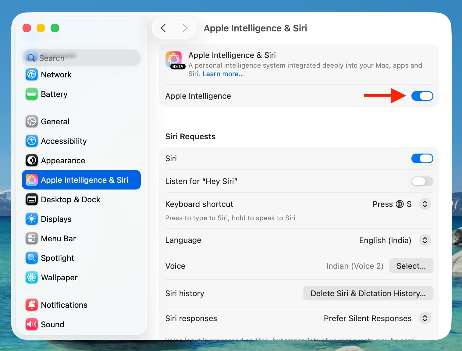The image size is (462, 351).
Task: Follow the Learn more... link
Action: pyautogui.click(x=223, y=74)
